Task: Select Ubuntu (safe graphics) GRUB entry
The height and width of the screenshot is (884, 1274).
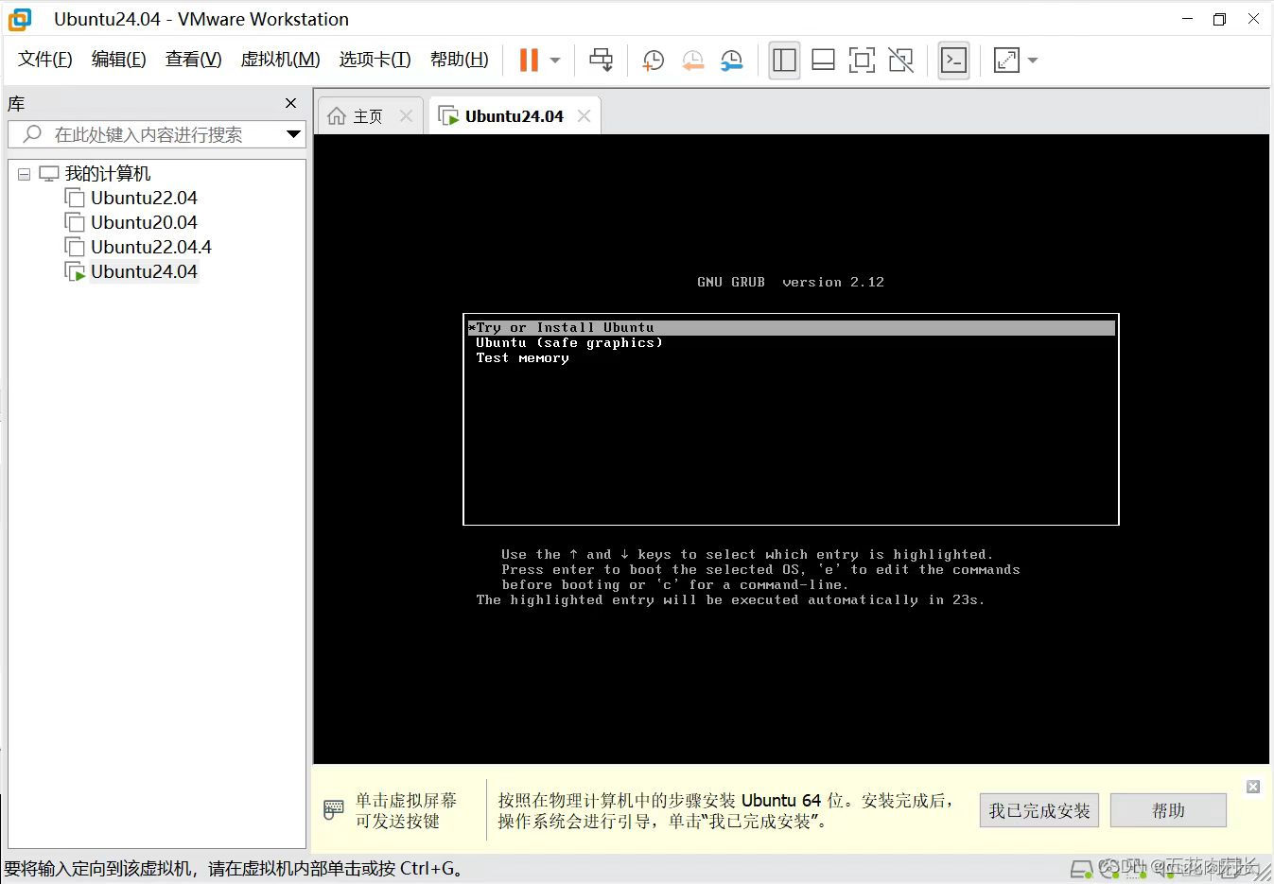Action: [569, 343]
